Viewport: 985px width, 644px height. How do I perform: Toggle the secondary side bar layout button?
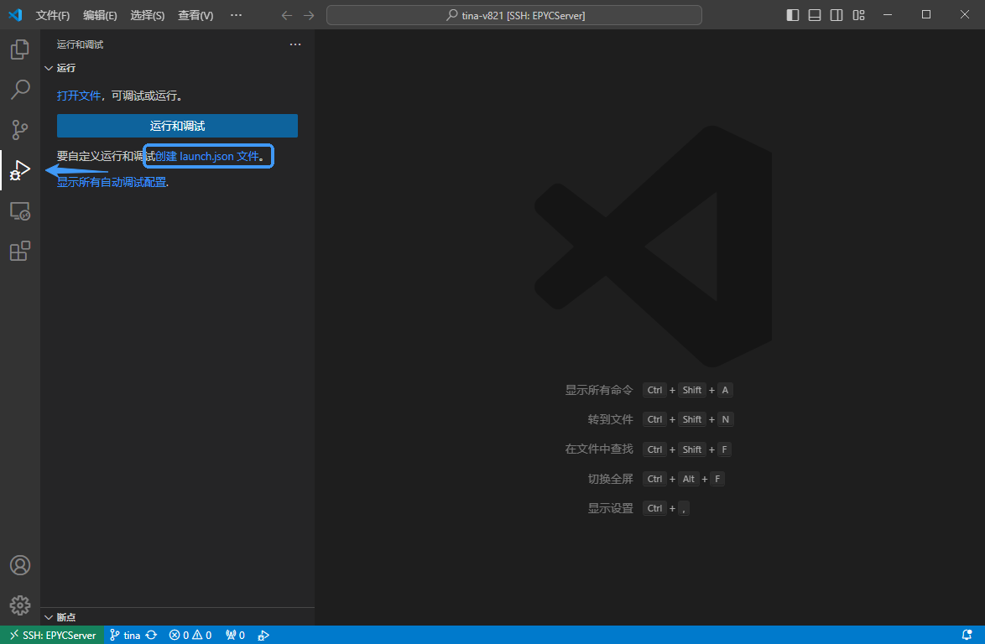(x=836, y=15)
